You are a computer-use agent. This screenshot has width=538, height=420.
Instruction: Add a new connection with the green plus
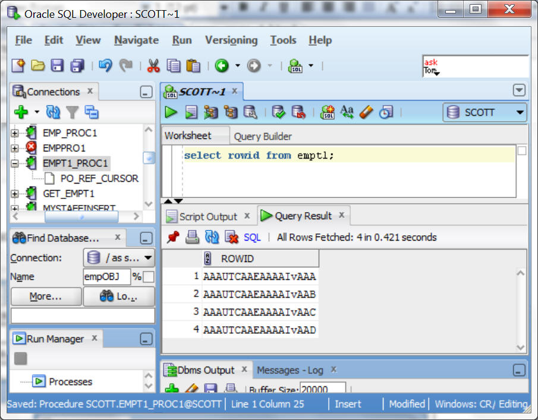tap(21, 112)
